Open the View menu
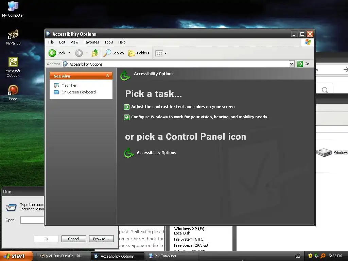This screenshot has height=261, width=348. (74, 42)
